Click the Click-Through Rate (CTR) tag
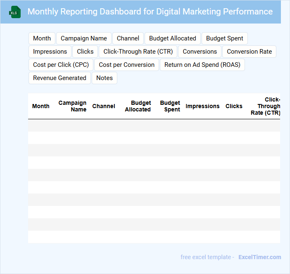The width and height of the screenshot is (290, 274). (x=138, y=52)
